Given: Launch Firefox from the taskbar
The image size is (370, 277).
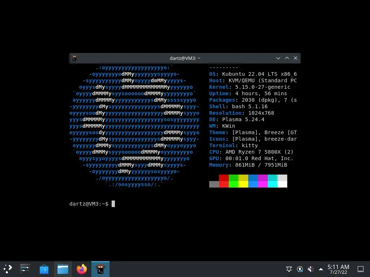Looking at the screenshot, I should [82, 269].
